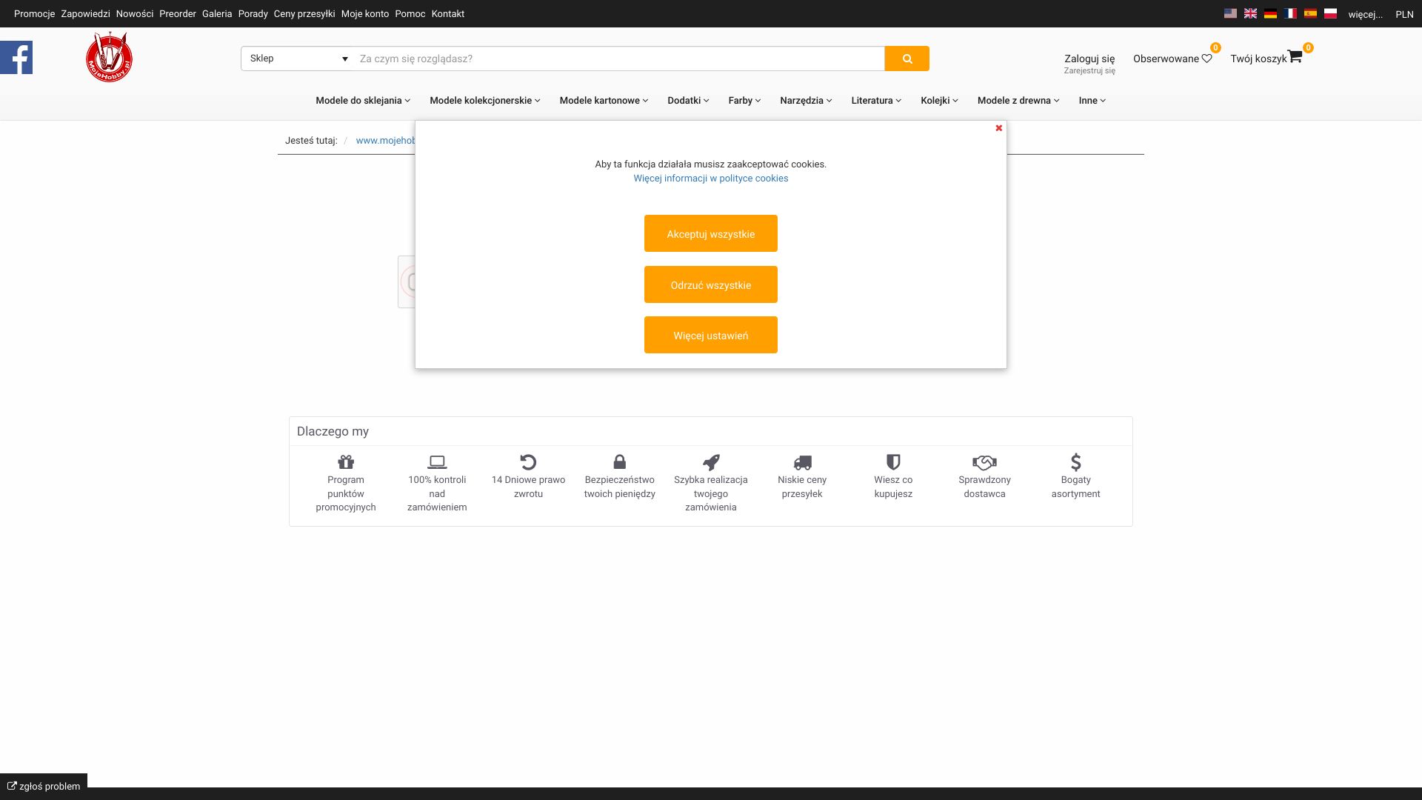The height and width of the screenshot is (800, 1422).
Task: Click the padlock icon Bezpieczeństwo
Action: coord(620,462)
